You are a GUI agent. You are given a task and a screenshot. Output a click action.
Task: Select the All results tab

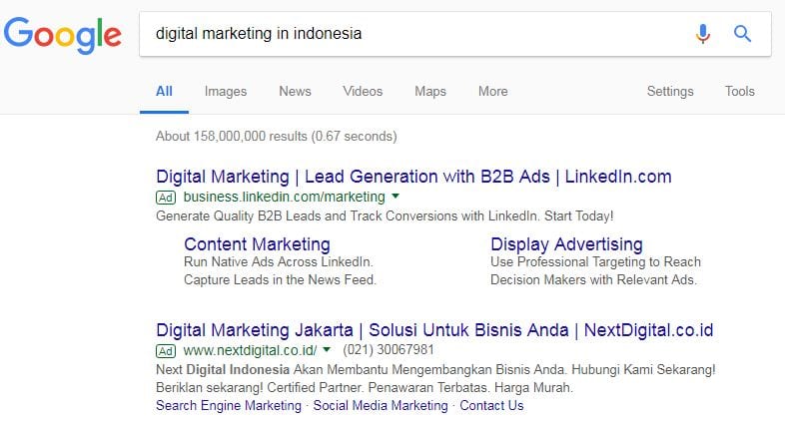point(164,91)
